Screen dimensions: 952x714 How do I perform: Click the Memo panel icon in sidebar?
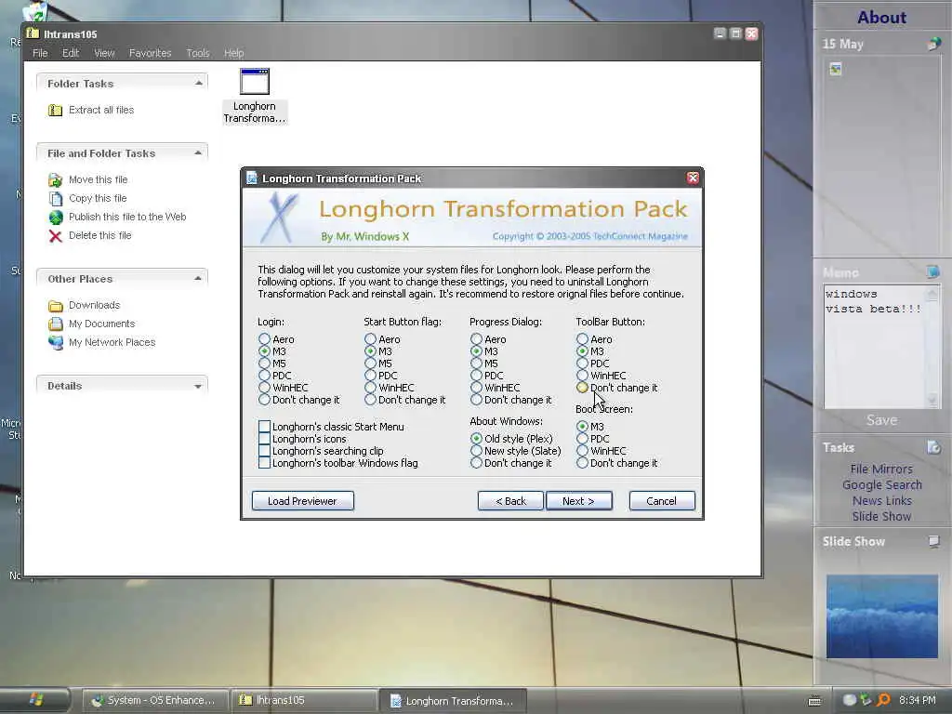[932, 271]
